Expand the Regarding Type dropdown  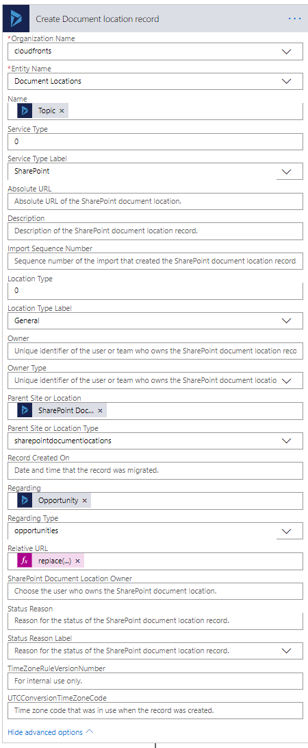287,531
